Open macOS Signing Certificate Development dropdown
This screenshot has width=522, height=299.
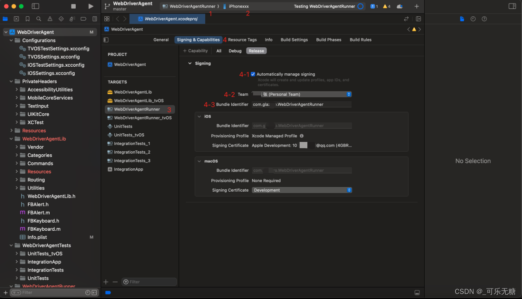tap(302, 190)
